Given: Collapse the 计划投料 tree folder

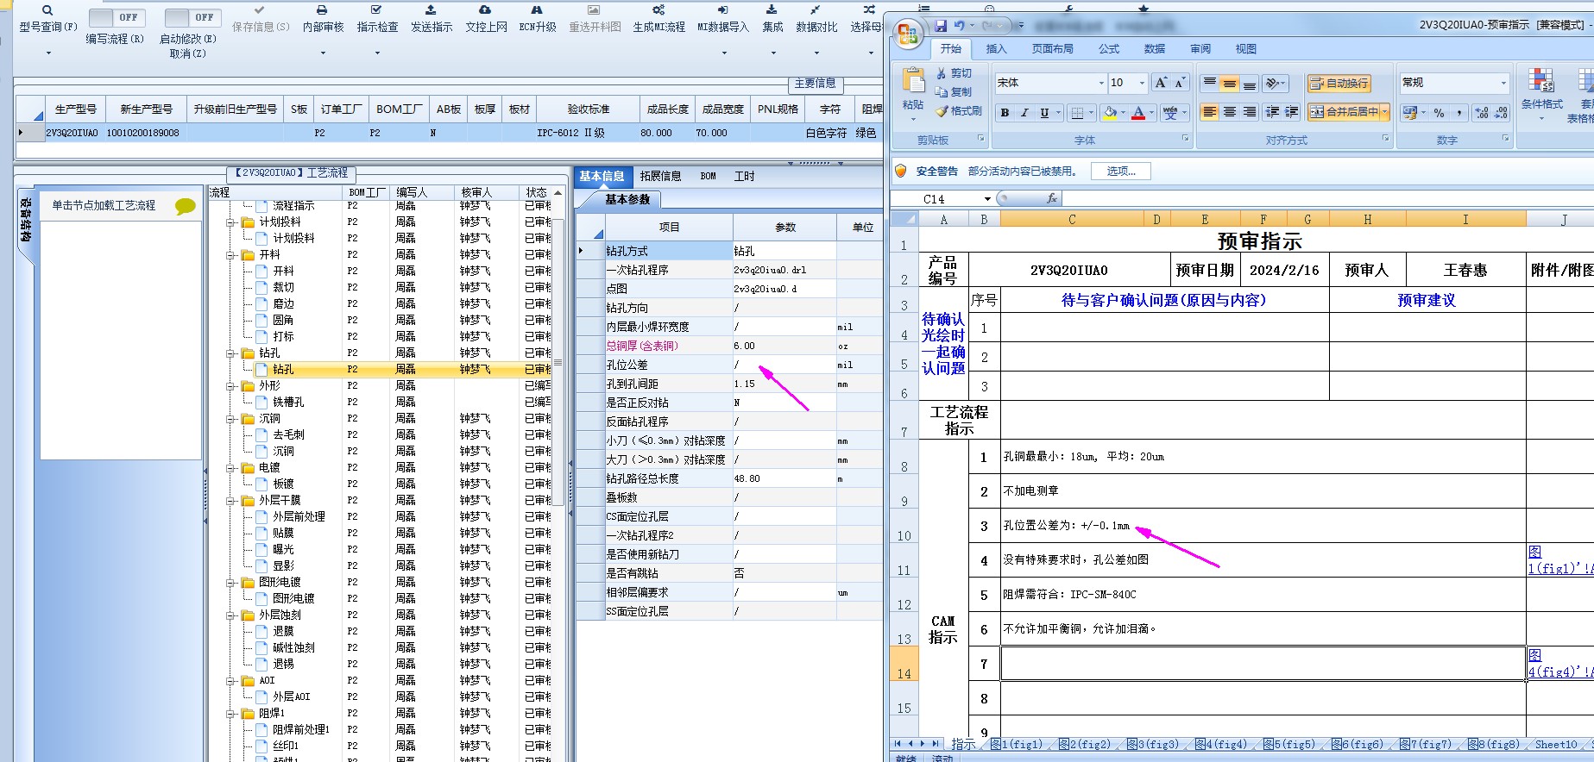Looking at the screenshot, I should (230, 222).
